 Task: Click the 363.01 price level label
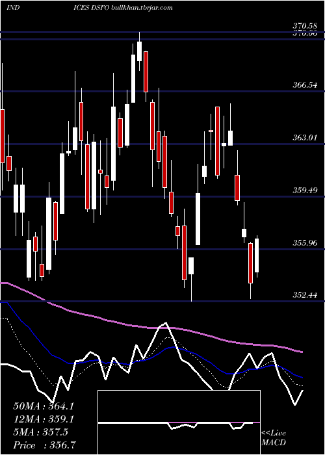304,138
